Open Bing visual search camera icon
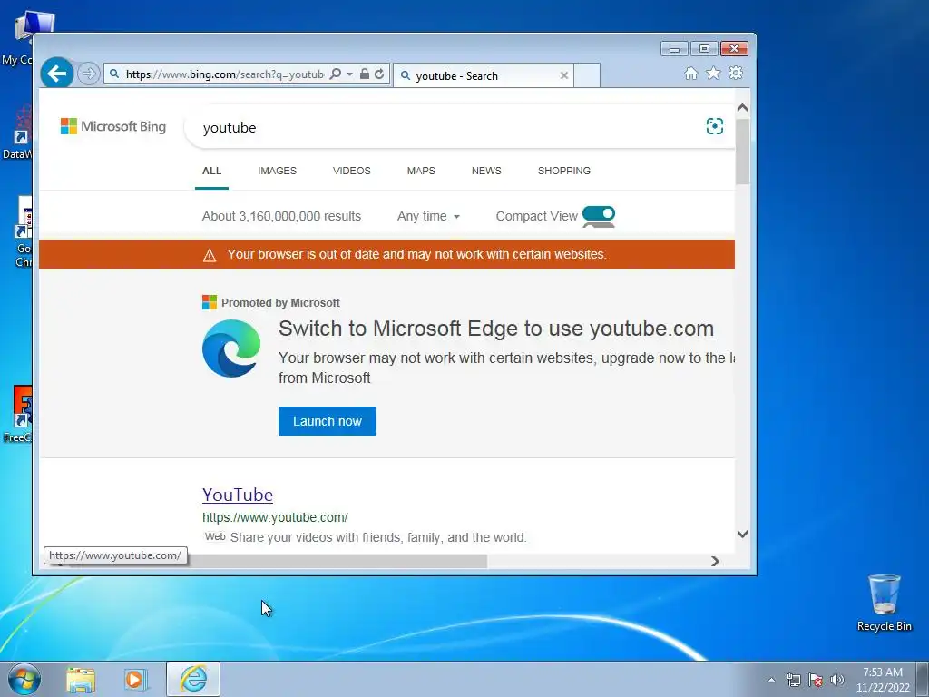This screenshot has height=697, width=929. tap(715, 126)
